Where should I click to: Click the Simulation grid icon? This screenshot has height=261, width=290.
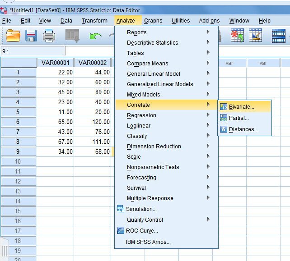pos(121,209)
